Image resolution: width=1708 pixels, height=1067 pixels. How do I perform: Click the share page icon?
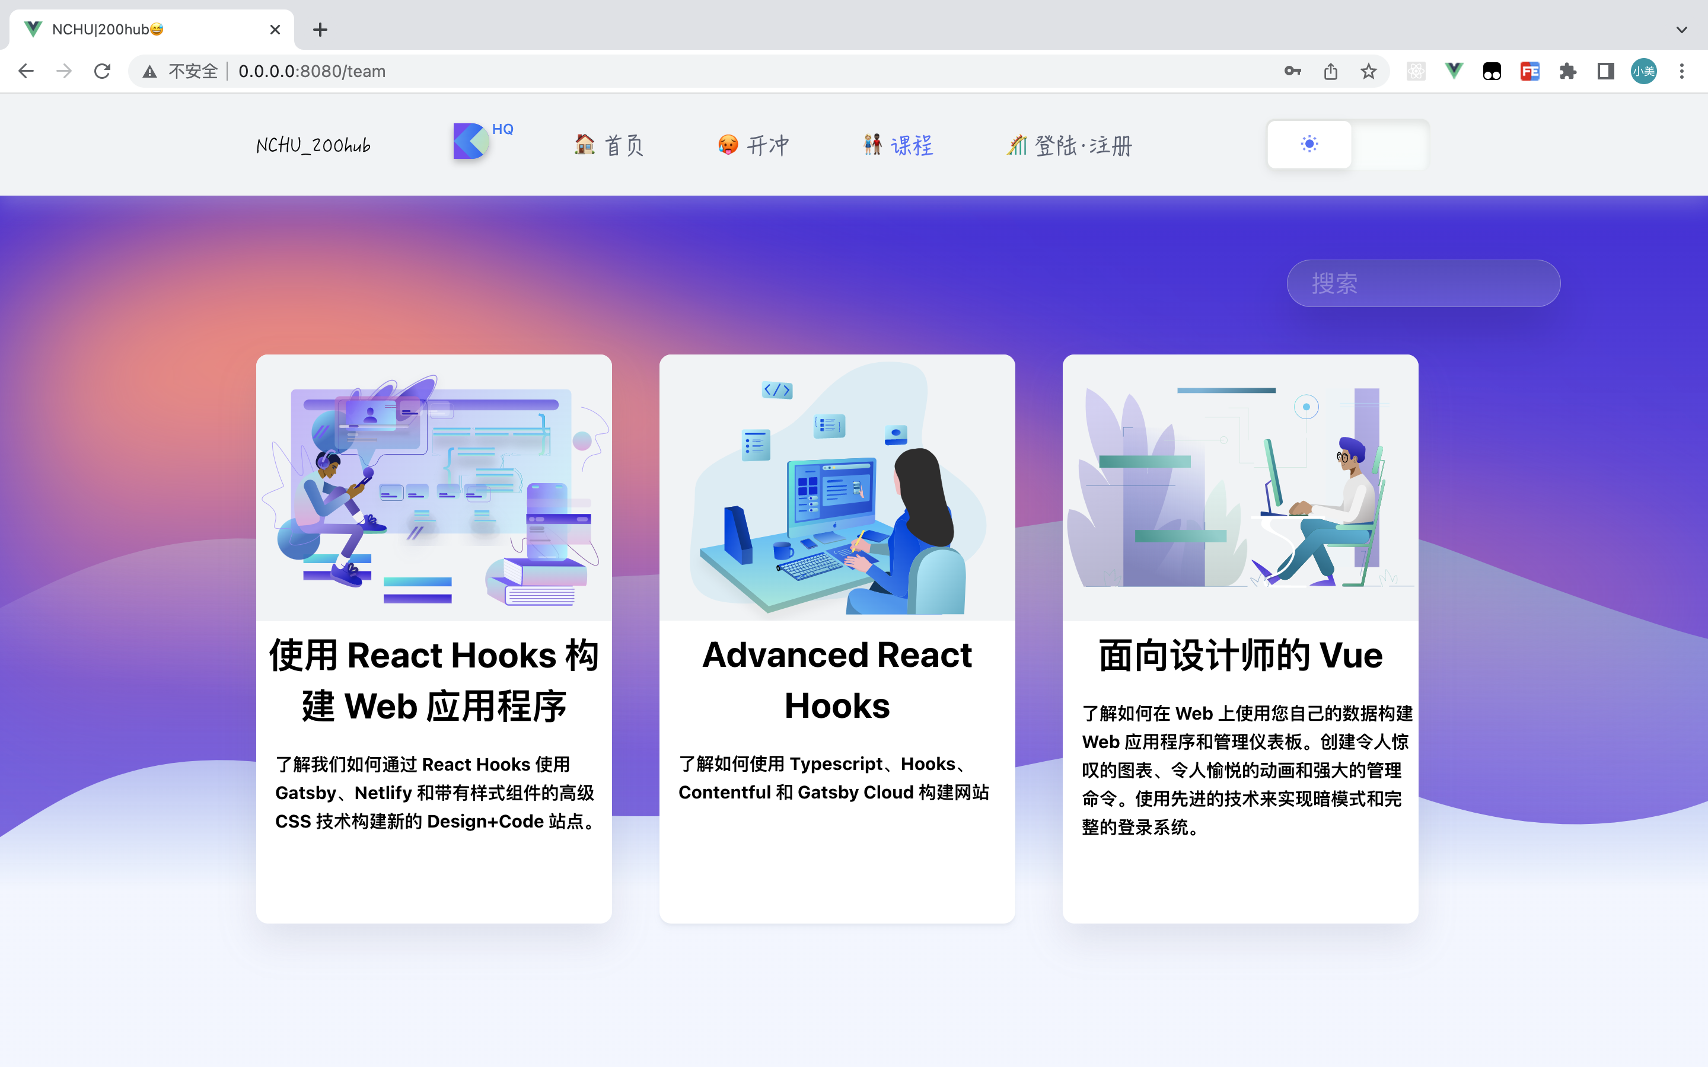click(x=1330, y=71)
